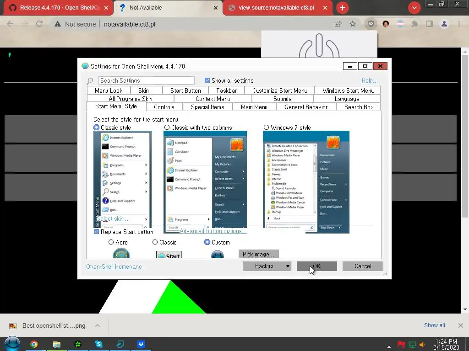Switch to the view-source:notavailable.ct8.pl tab

click(x=276, y=8)
